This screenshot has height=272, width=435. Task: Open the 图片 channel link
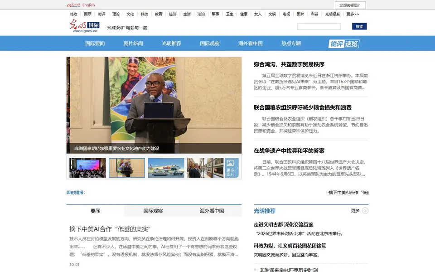coord(300,14)
